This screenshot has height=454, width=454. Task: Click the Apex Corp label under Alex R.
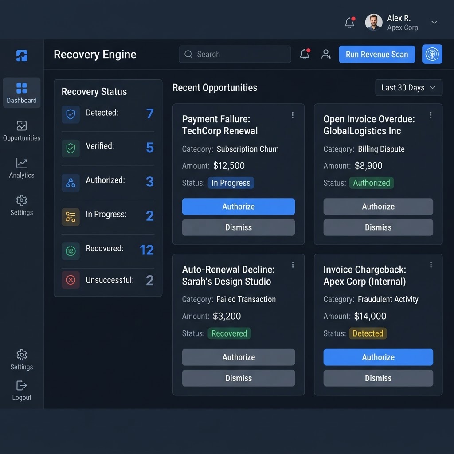pos(403,27)
